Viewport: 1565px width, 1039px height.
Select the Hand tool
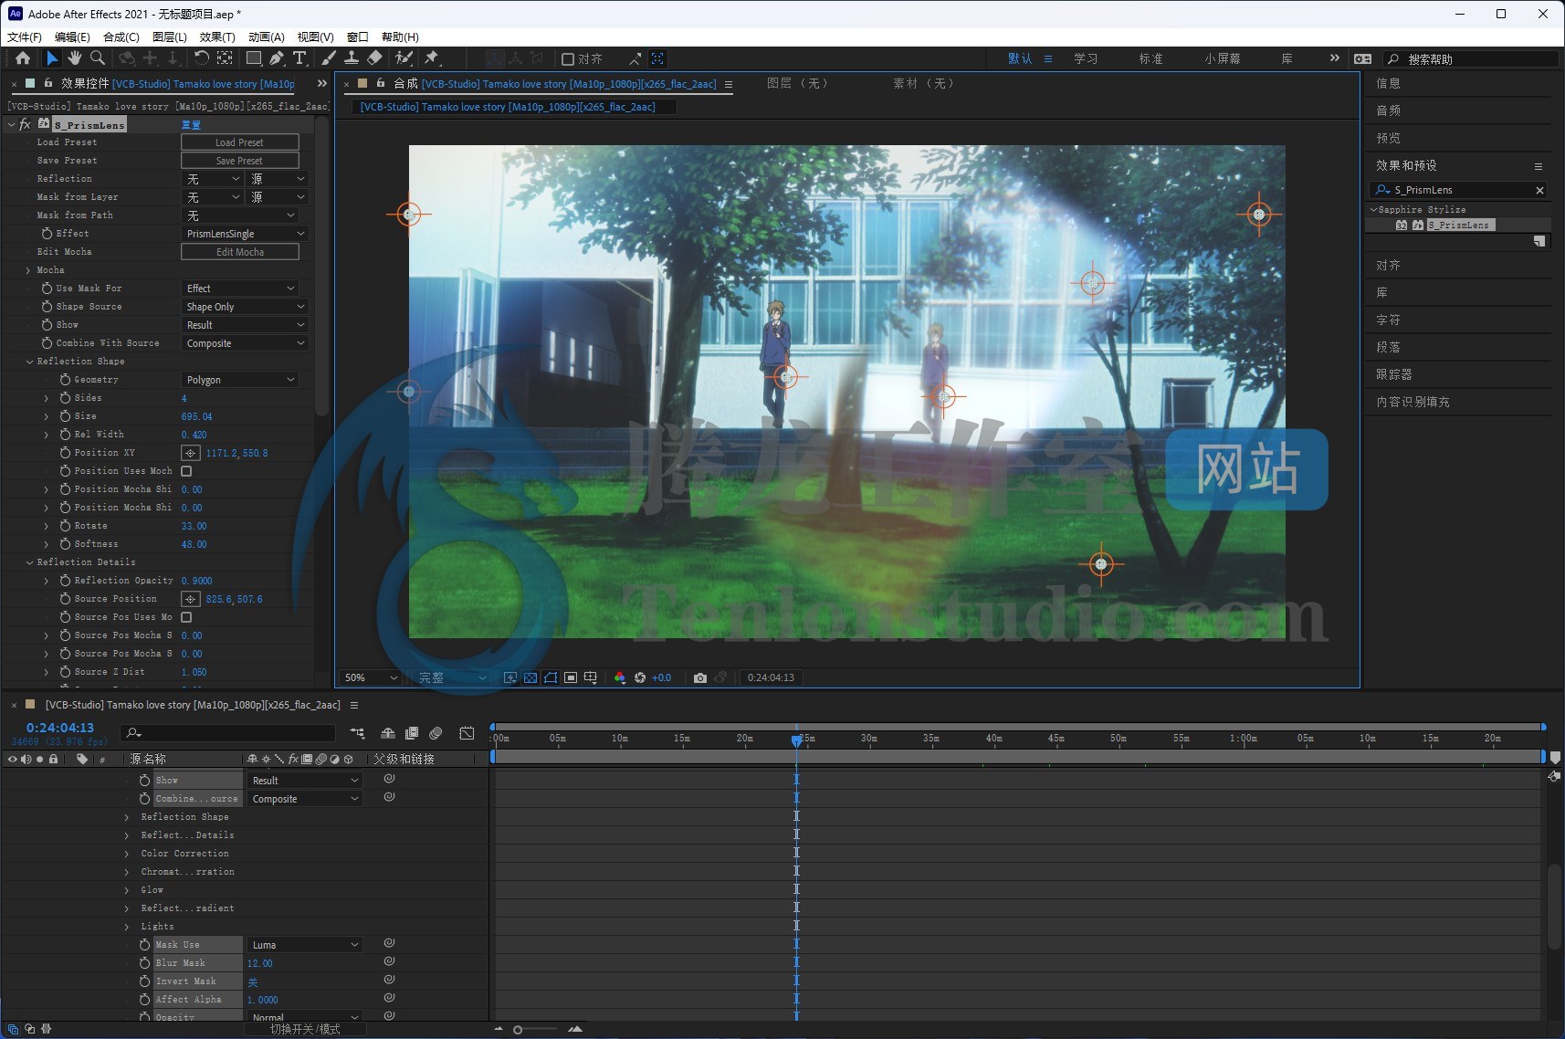click(75, 58)
